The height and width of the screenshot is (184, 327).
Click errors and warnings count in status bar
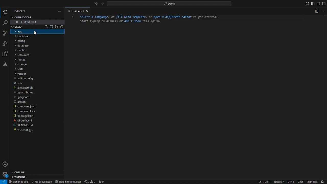coord(90,182)
